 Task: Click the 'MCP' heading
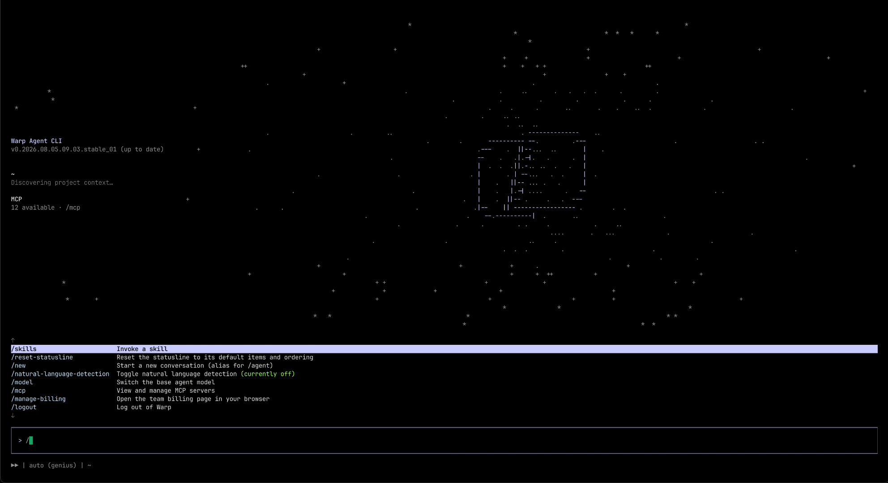(x=17, y=199)
